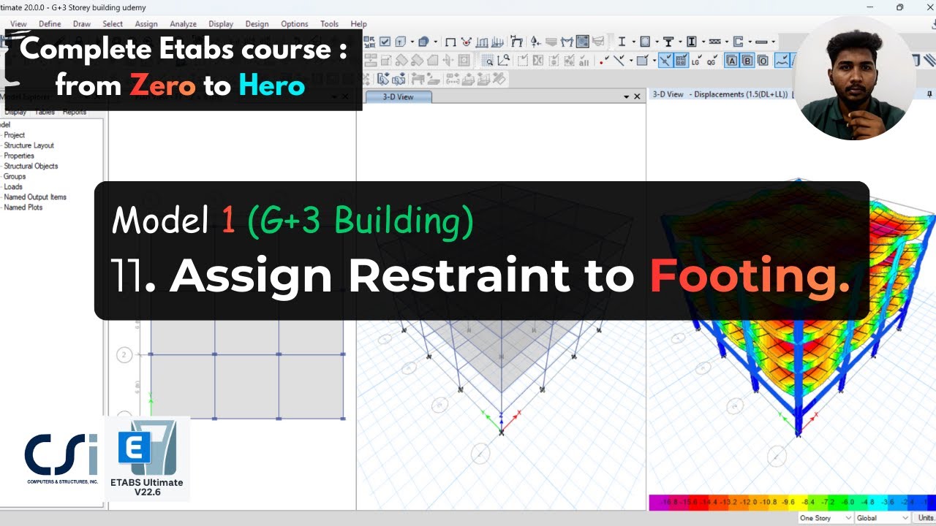This screenshot has height=526, width=936.
Task: Open dropdown arrow beside I-section design icon
Action: click(x=633, y=42)
